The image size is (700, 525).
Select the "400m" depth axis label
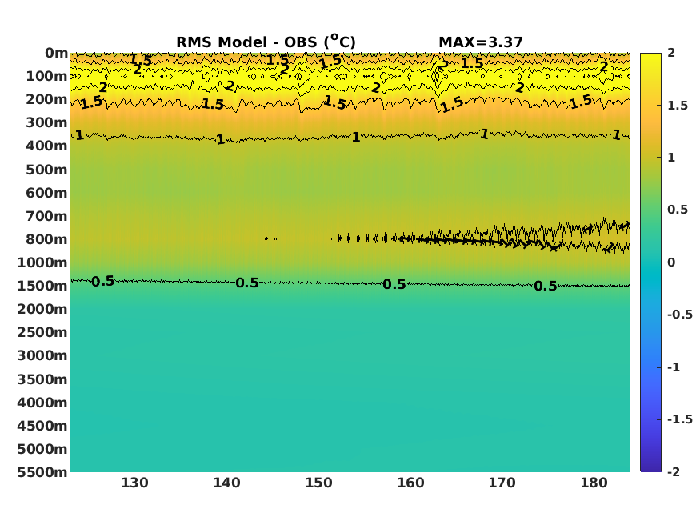(47, 146)
